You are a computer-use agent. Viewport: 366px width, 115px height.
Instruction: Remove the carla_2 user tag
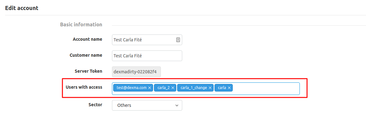coord(173,88)
